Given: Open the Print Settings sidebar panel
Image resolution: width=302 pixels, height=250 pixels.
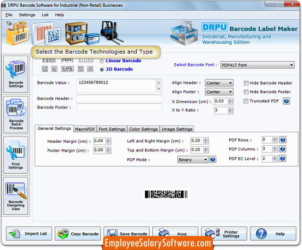Looking at the screenshot, I should (16, 155).
